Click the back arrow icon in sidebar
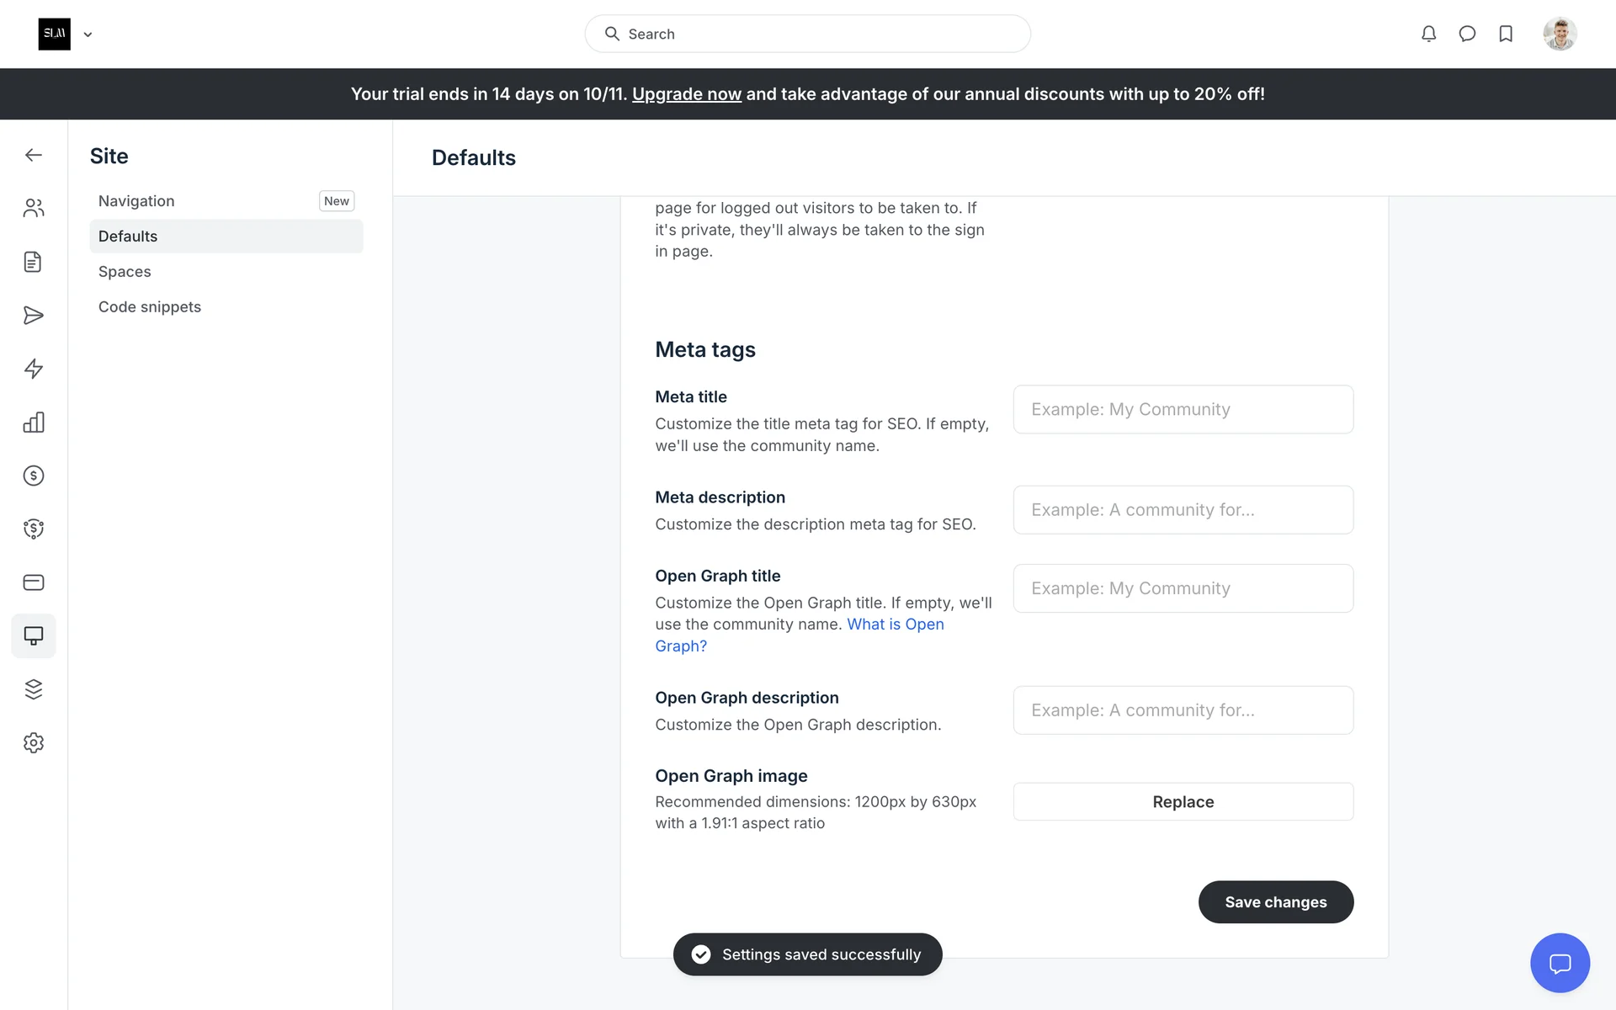Screen dimensions: 1616x1010 (34, 155)
